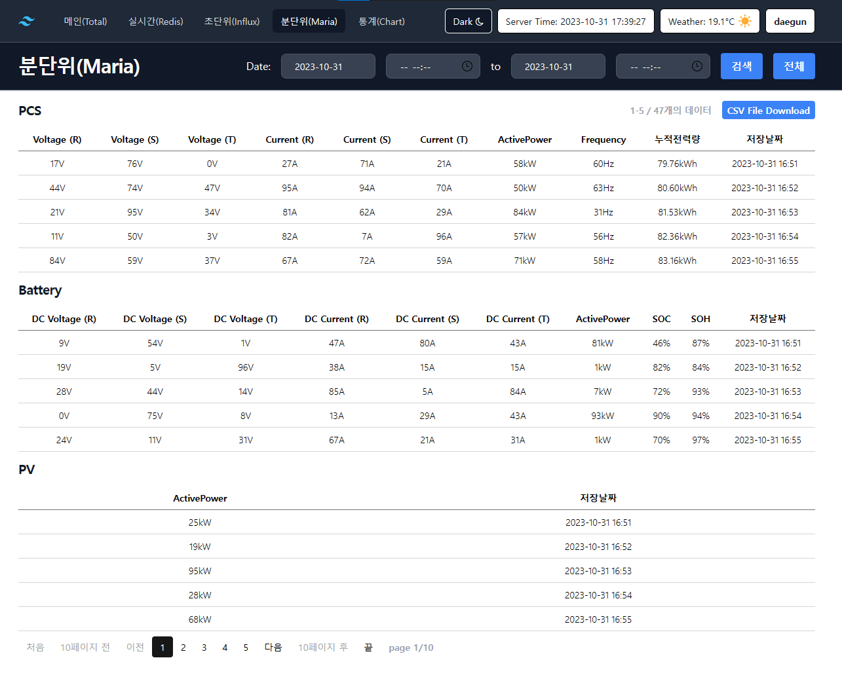Click the wave logo in the navbar
The height and width of the screenshot is (677, 842).
coord(26,20)
